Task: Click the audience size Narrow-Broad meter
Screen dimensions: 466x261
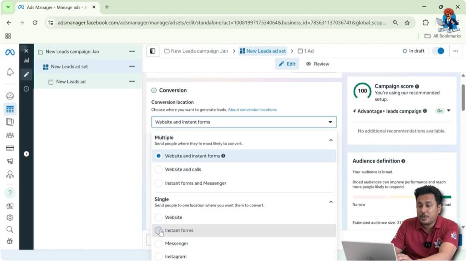Action: click(x=402, y=197)
